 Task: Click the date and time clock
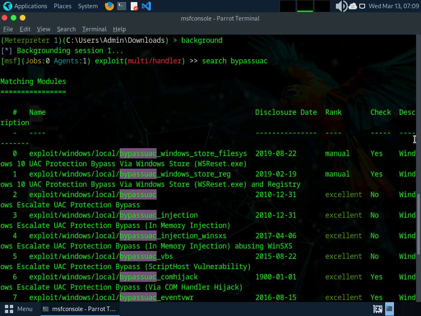(393, 6)
